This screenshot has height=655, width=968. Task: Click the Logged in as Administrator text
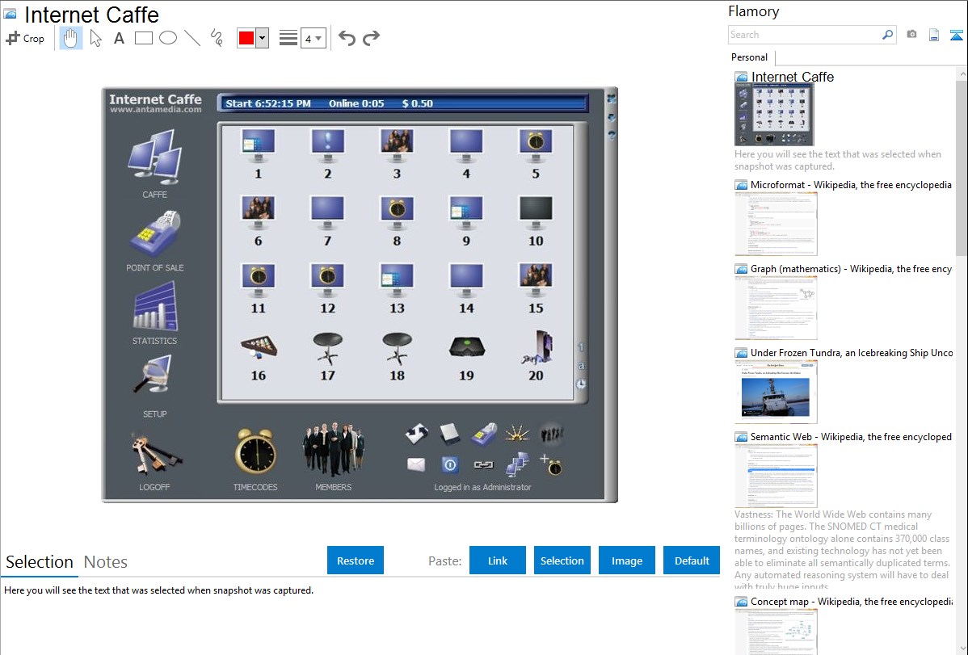pyautogui.click(x=482, y=487)
